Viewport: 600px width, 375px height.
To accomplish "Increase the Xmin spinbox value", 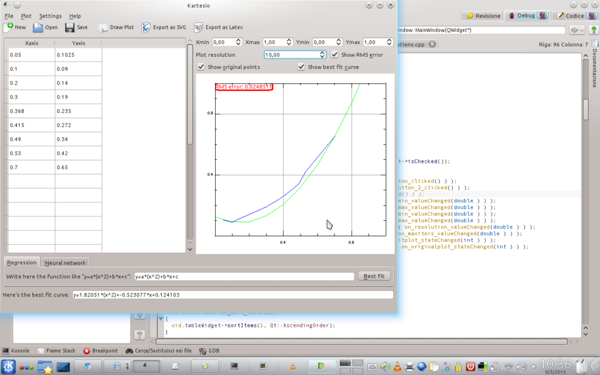I will pos(238,40).
